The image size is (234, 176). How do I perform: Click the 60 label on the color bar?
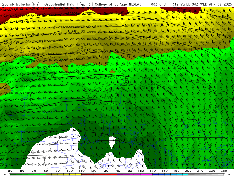coord(22,171)
